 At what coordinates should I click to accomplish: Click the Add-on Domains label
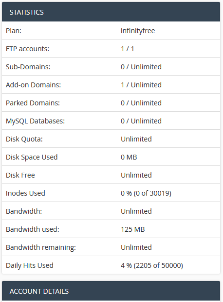(x=33, y=85)
